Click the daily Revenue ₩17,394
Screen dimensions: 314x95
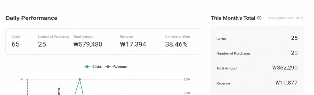133,44
